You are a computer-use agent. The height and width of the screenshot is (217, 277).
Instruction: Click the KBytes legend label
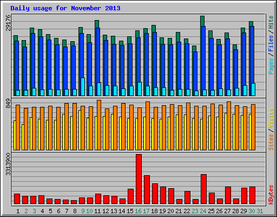point(271,195)
